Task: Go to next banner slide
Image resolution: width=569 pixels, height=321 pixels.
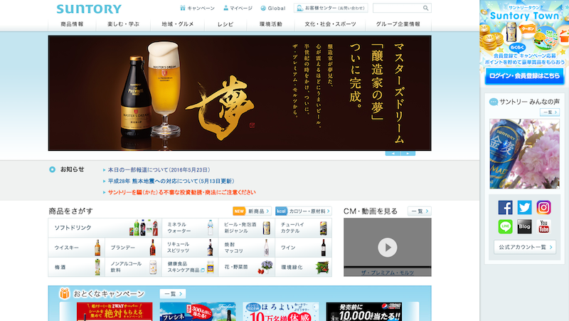Action: pos(408,154)
